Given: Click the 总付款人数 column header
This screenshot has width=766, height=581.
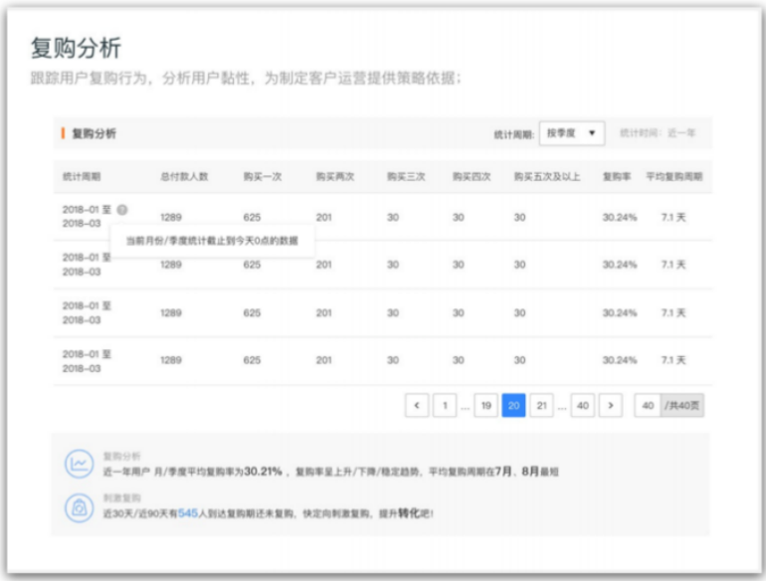Looking at the screenshot, I should coord(184,176).
